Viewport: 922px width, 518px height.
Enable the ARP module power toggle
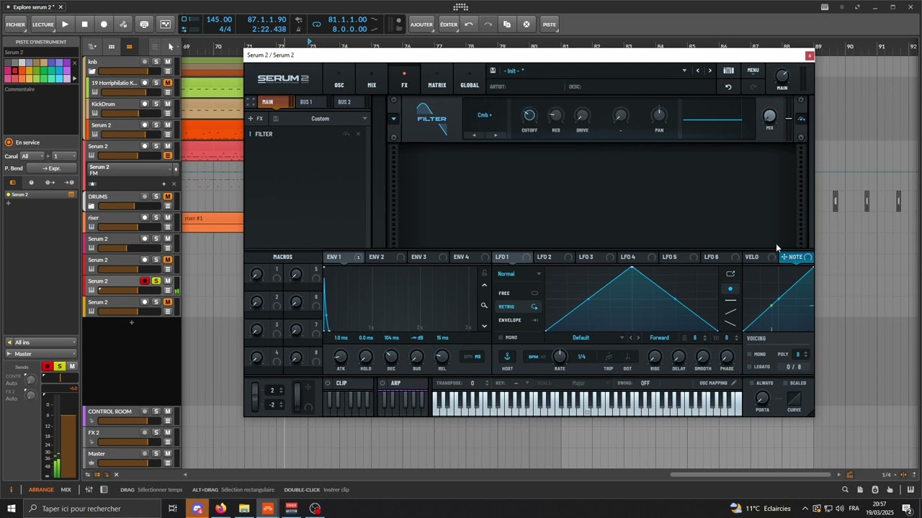pos(382,383)
